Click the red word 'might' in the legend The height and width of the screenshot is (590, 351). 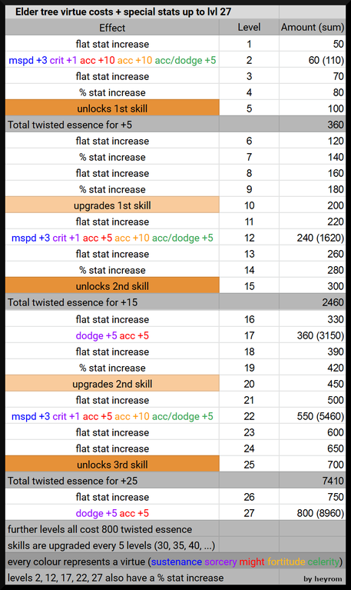click(x=252, y=562)
